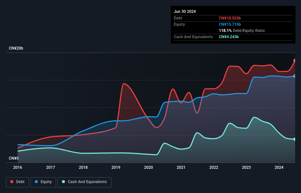The width and height of the screenshot is (301, 193).
Task: Toggle the Cash And Equivalents legend button
Action: pyautogui.click(x=84, y=182)
